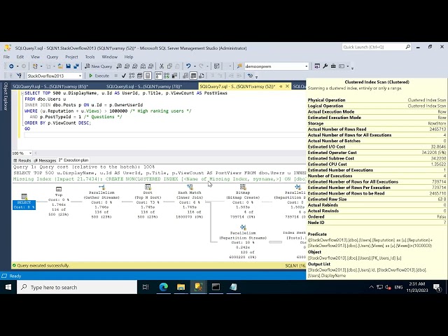Screen dimensions: 448x336
Task: Open the Project menu
Action: coord(71,57)
